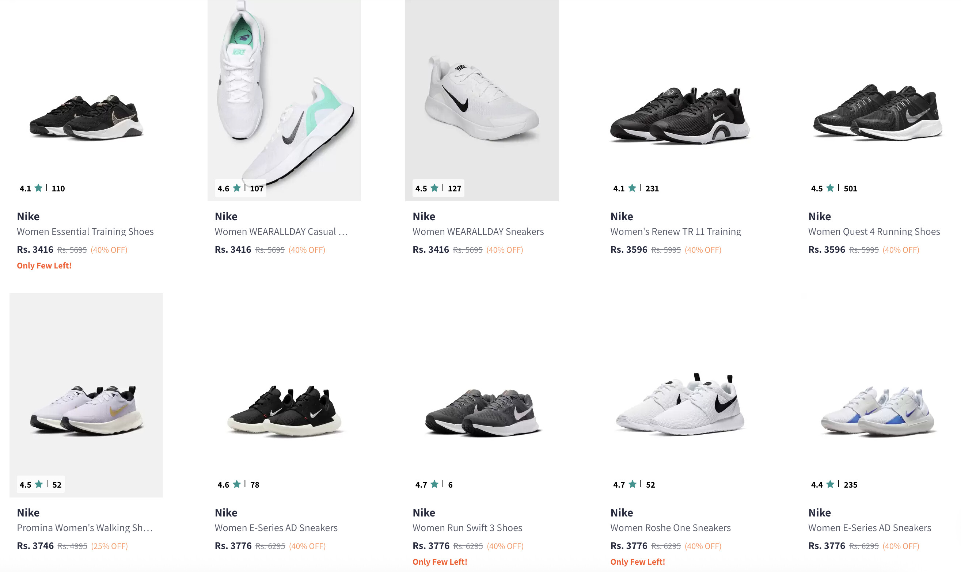Click the Rs. 3746 price on Promina shoes

click(35, 546)
